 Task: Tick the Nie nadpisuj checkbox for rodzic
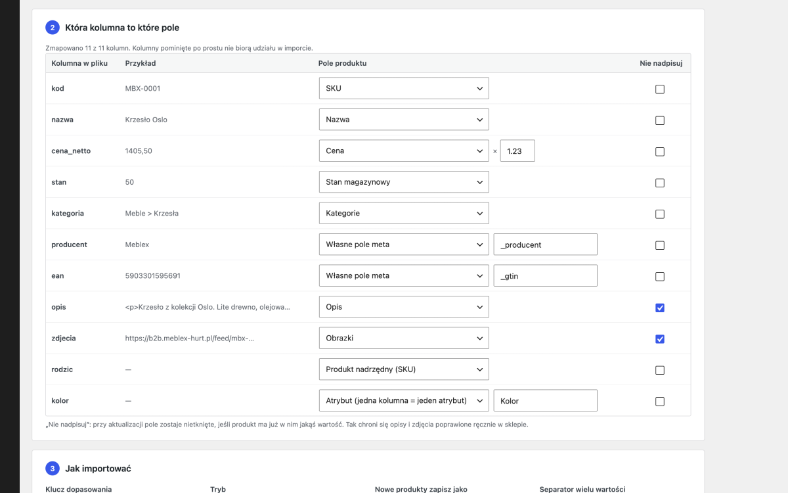(660, 370)
